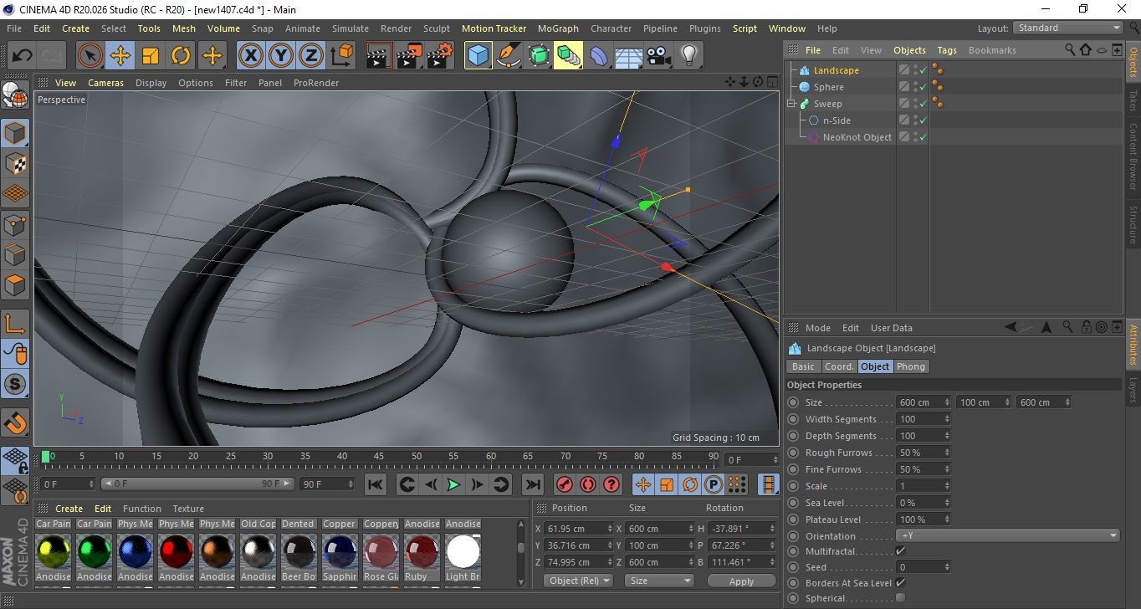Switch to the Phong tab

click(911, 366)
